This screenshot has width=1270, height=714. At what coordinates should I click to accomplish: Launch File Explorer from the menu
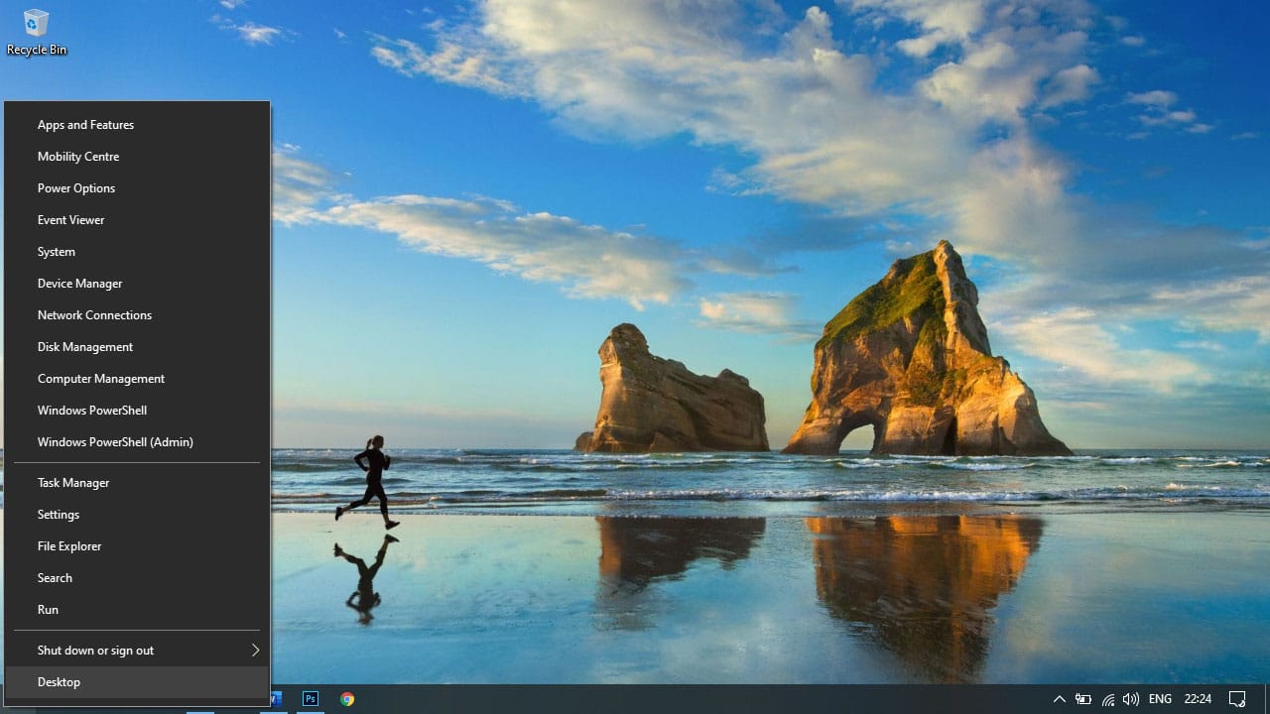click(x=69, y=546)
